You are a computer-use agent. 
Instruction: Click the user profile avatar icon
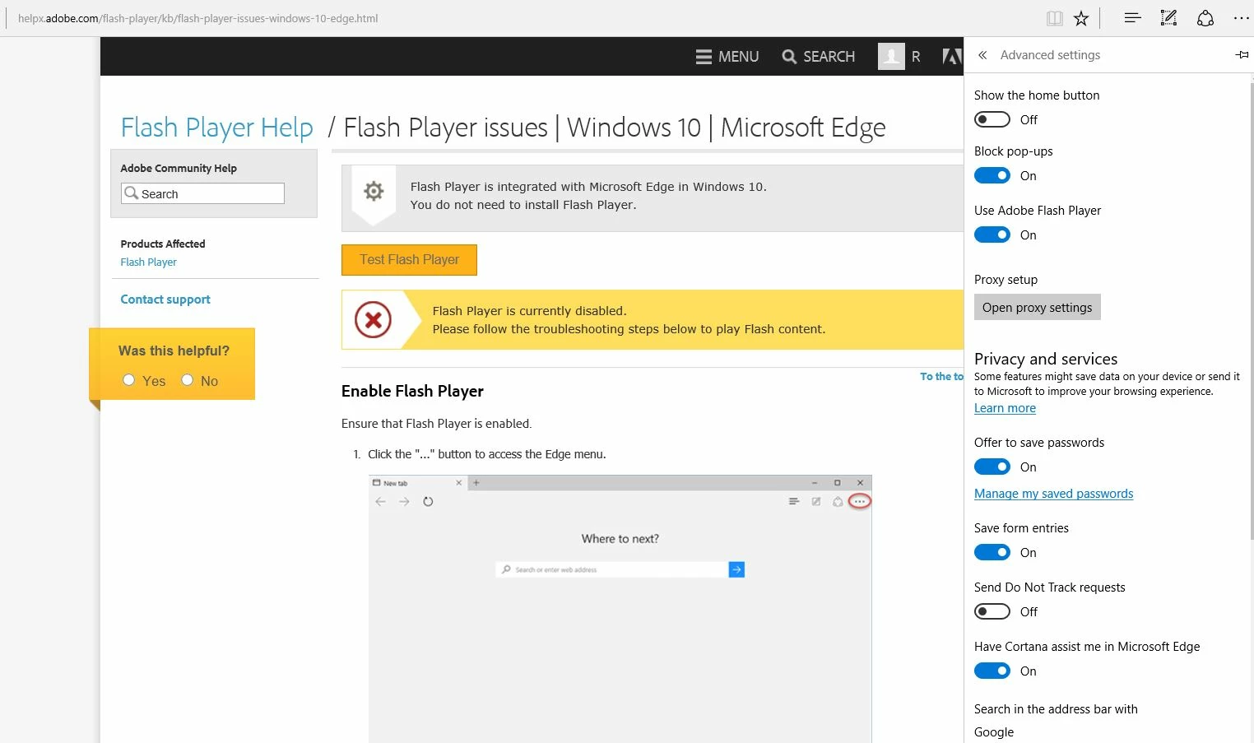pyautogui.click(x=891, y=56)
